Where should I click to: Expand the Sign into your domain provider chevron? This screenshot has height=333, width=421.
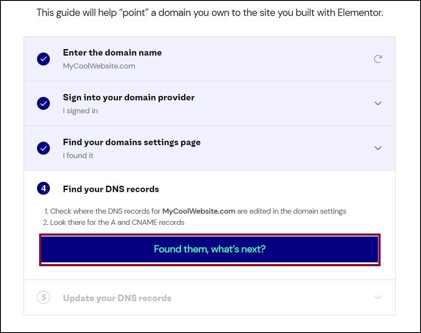pyautogui.click(x=378, y=103)
